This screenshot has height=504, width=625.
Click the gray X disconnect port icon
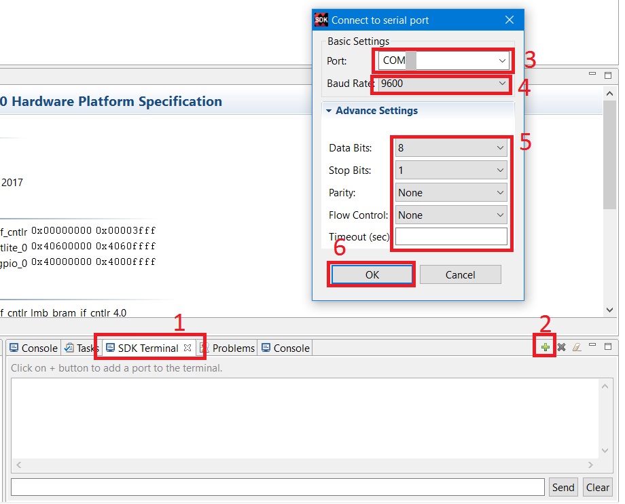point(562,347)
